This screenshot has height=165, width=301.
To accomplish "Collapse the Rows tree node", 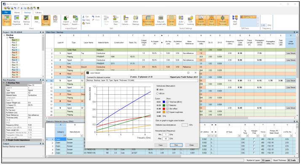I will [7, 37].
